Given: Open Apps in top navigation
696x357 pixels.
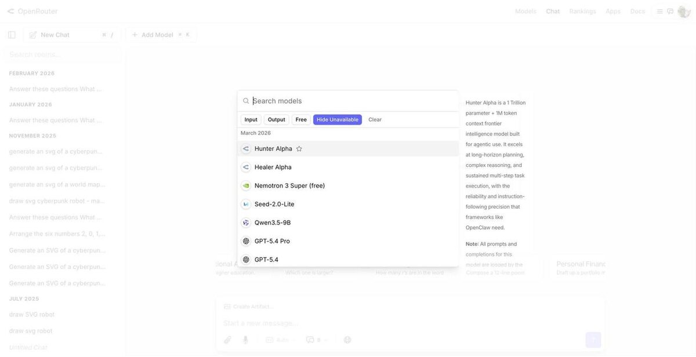Looking at the screenshot, I should 613,11.
